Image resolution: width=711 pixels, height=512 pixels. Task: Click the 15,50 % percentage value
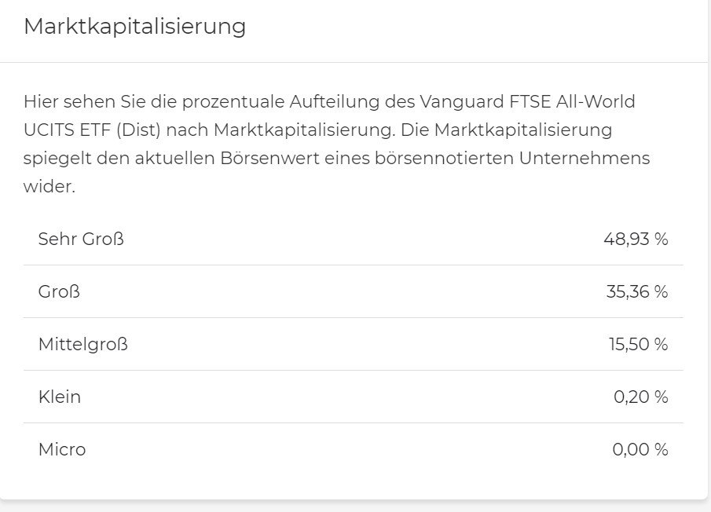pos(636,344)
